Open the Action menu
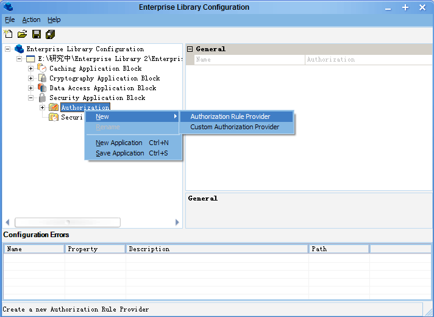The image size is (434, 317). tap(31, 20)
